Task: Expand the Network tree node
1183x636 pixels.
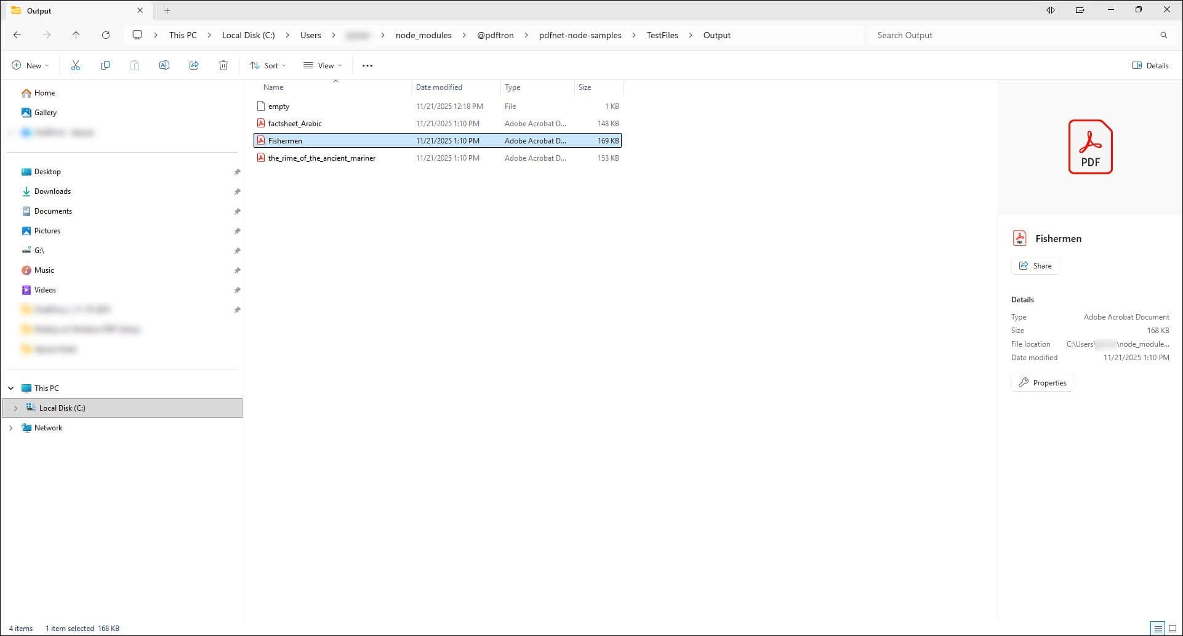Action: point(11,428)
